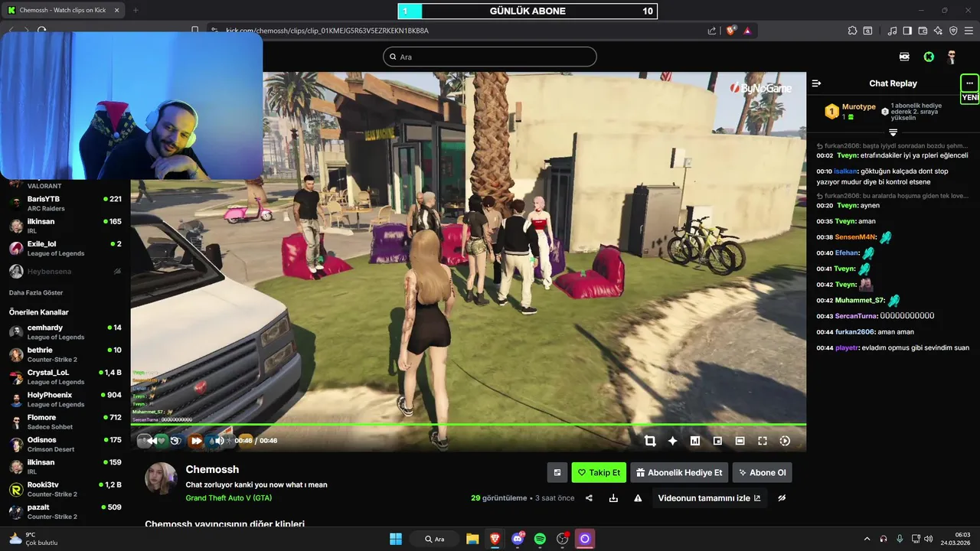Toggle hide-chat crossed eye icon
The width and height of the screenshot is (980, 551).
pyautogui.click(x=782, y=498)
